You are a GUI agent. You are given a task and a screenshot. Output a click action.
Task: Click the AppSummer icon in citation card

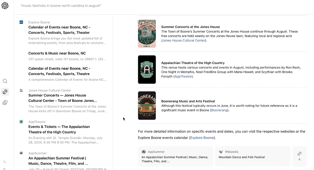[144, 152]
